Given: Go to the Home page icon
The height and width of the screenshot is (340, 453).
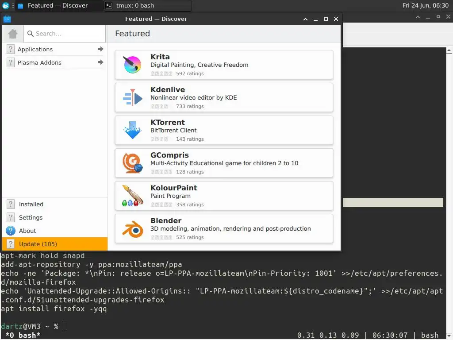Looking at the screenshot, I should point(13,34).
